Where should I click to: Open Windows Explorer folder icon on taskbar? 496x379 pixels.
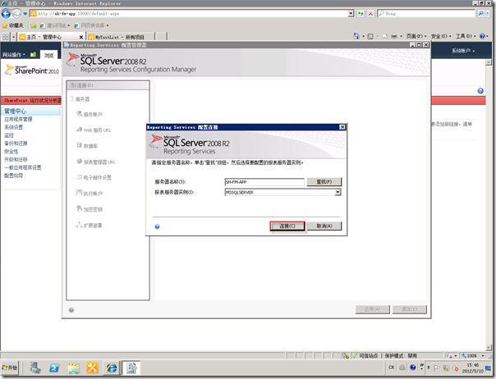tap(73, 368)
